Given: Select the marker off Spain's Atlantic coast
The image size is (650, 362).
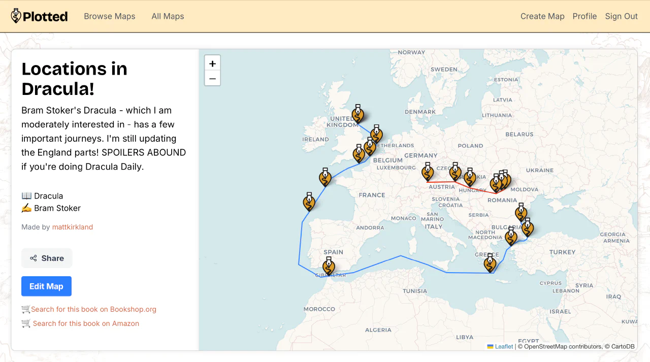Looking at the screenshot, I should click(309, 202).
